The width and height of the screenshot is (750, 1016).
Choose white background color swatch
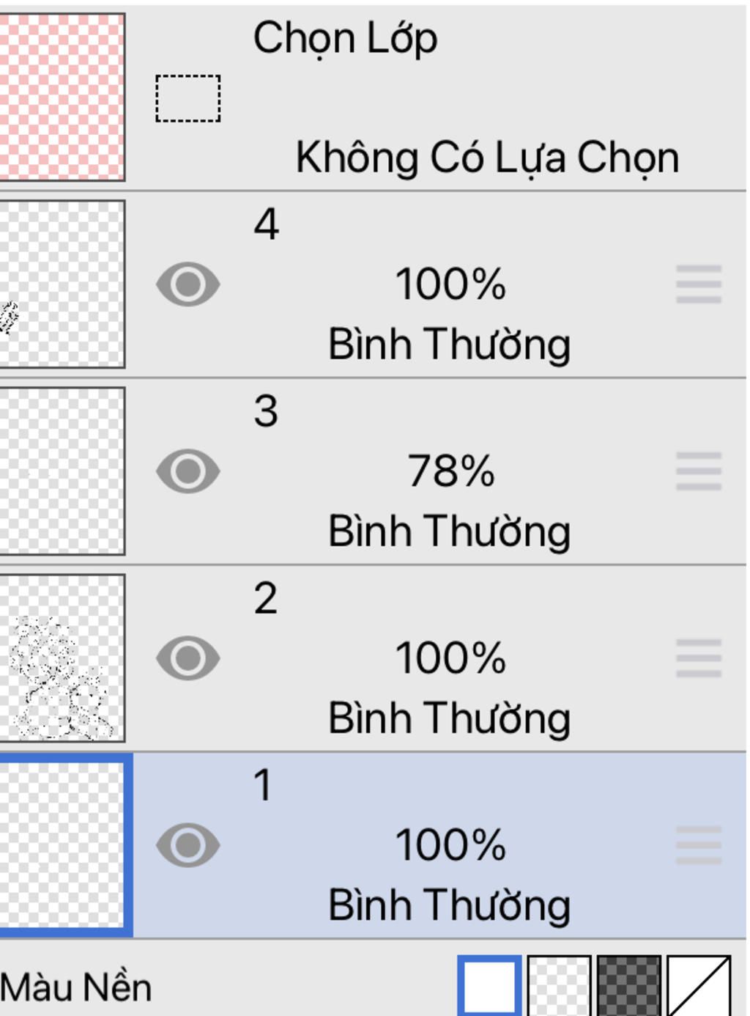click(x=490, y=985)
